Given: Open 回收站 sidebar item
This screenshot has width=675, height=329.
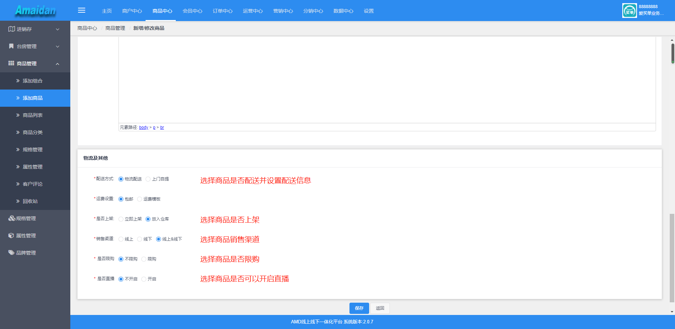Looking at the screenshot, I should click(35, 201).
